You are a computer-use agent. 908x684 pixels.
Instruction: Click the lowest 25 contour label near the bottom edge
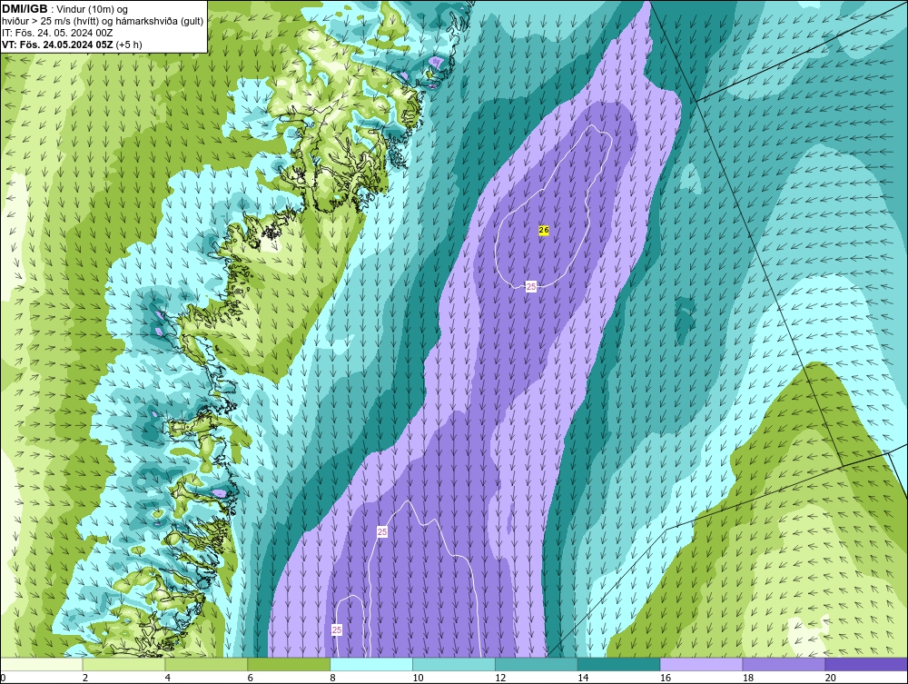337,629
